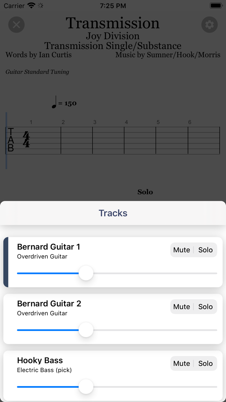This screenshot has width=226, height=402.
Task: Enable Solo on Hooky Bass
Action: [206, 363]
